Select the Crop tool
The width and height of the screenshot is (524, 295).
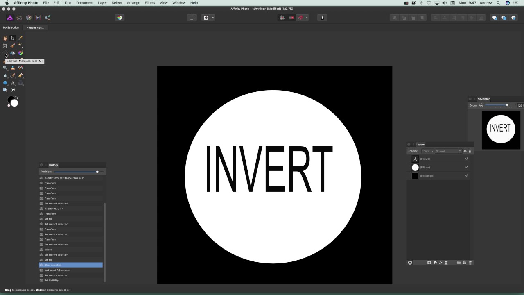pos(5,45)
